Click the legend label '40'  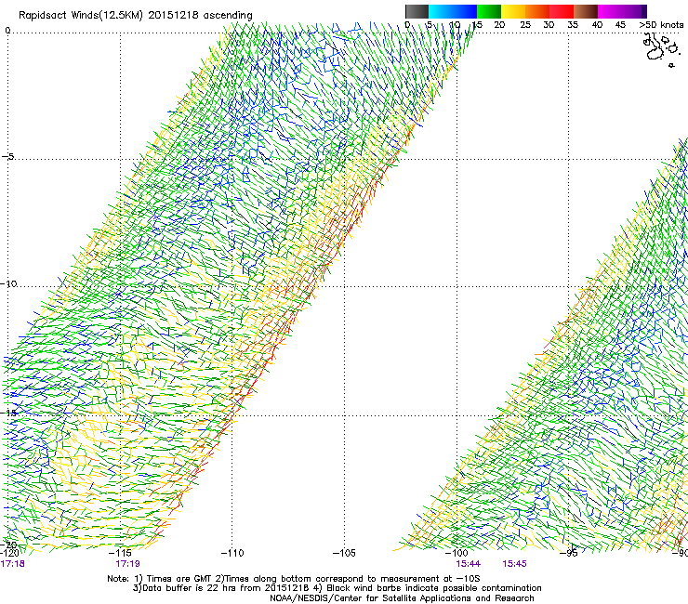(597, 24)
